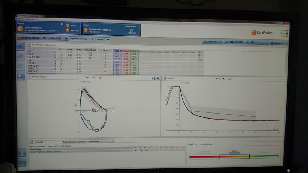Viewport: 308px width, 173px height.
Task: Zoom out on the flow-volume graph
Action: 158,78
